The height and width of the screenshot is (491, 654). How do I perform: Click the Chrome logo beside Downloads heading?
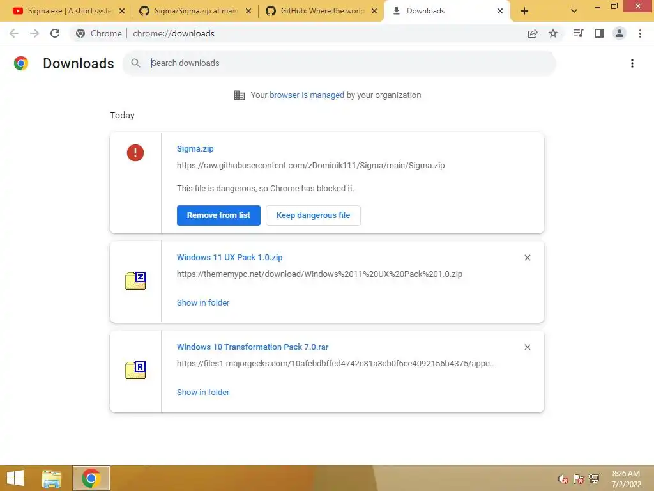point(21,63)
